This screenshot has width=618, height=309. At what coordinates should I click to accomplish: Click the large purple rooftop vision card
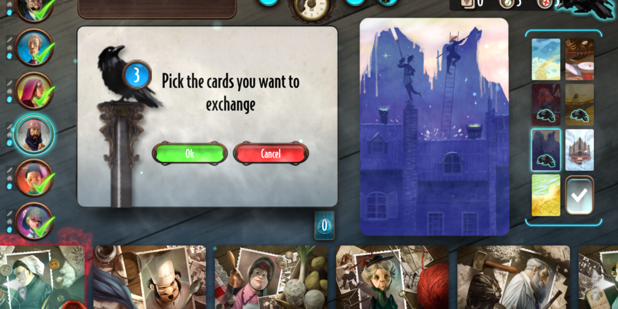click(x=434, y=127)
